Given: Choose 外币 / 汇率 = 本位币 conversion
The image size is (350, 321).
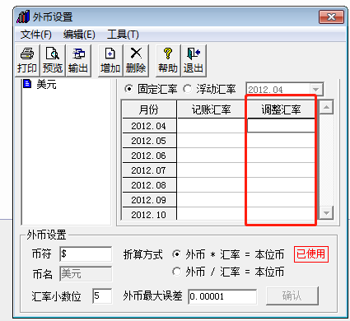Looking at the screenshot, I should pos(177,272).
